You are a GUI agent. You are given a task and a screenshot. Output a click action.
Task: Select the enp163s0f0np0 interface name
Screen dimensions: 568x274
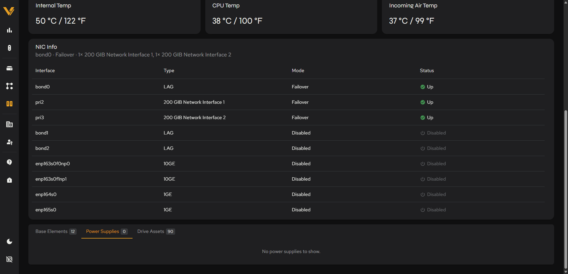click(53, 163)
